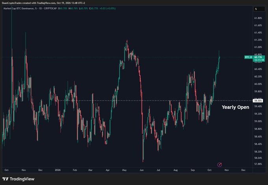Click the 60.00% price axis label
The width and height of the screenshot is (268, 185).
[258, 84]
